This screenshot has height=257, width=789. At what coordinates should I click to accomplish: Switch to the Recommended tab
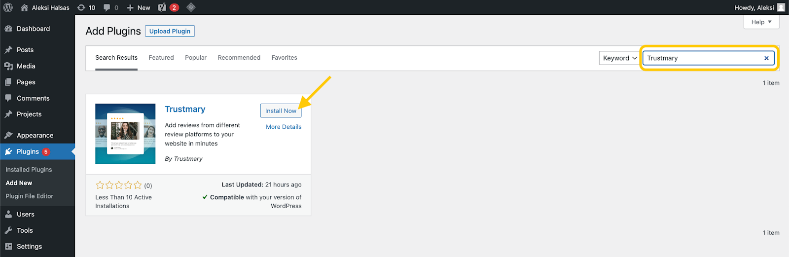239,58
